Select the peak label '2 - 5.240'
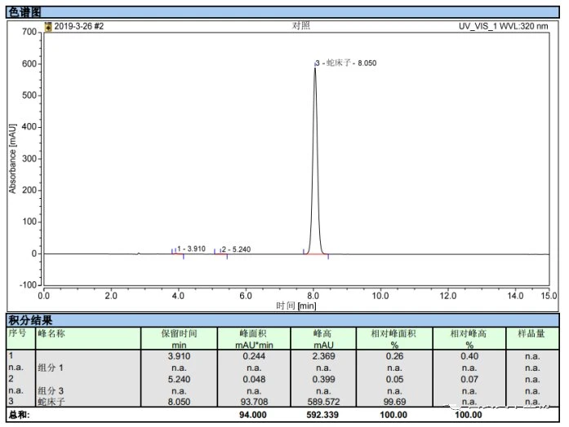Viewport: 569px width, 427px height. tap(236, 249)
